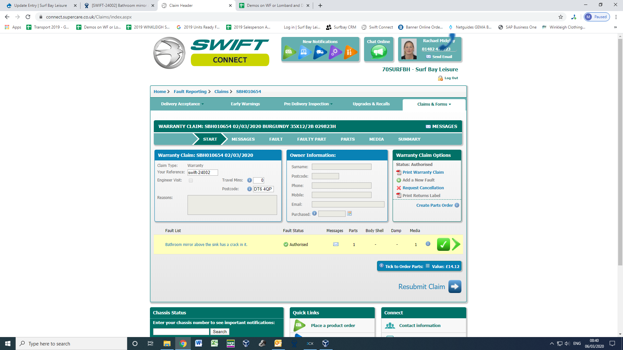The width and height of the screenshot is (623, 350).
Task: Click Request Cancellation link
Action: (423, 188)
